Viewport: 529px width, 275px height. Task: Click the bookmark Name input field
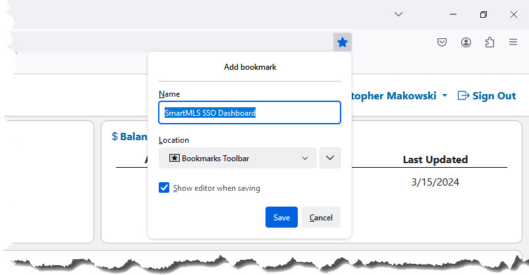pyautogui.click(x=250, y=113)
